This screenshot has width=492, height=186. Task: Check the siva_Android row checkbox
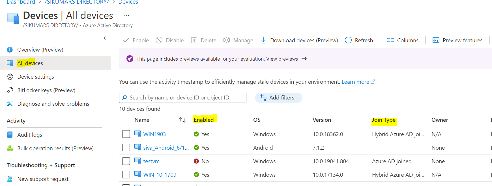pyautogui.click(x=126, y=147)
